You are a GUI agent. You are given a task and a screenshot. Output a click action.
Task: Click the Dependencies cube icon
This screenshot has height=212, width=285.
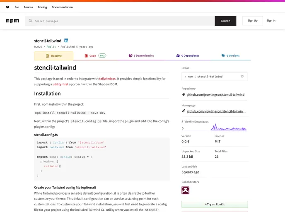click(130, 55)
